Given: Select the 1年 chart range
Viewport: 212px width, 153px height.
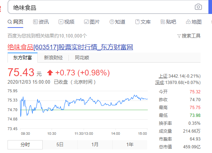Looking at the screenshot, I should click(x=130, y=145).
